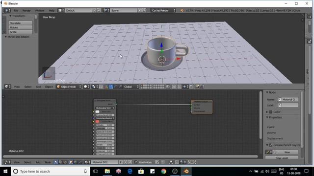314x176 pixels.
Task: Open the Help menu
Action: click(52, 10)
